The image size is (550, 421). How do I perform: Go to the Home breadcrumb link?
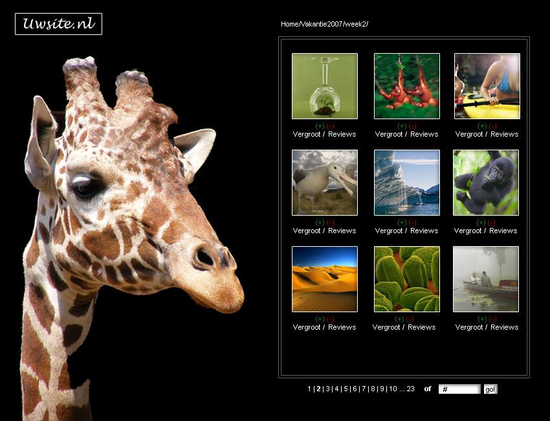click(289, 24)
